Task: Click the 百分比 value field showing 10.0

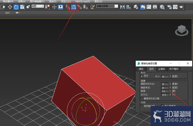Action: (x=165, y=95)
